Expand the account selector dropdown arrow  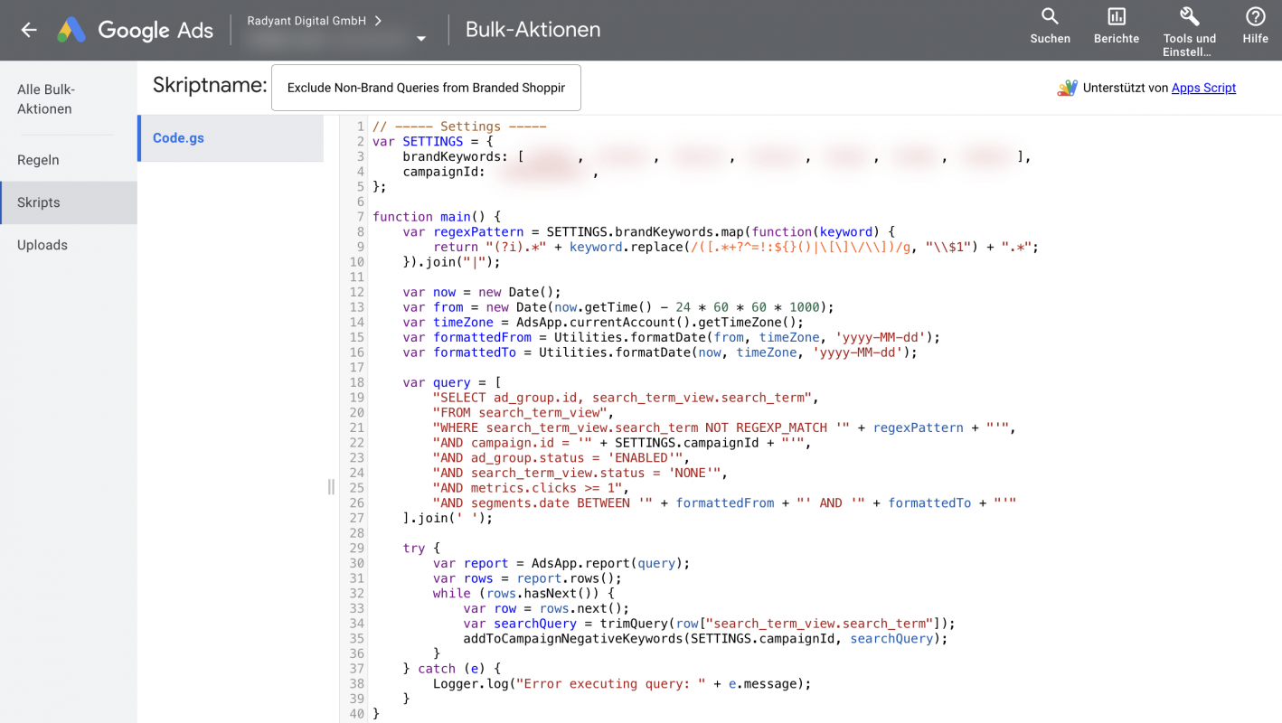click(x=421, y=39)
